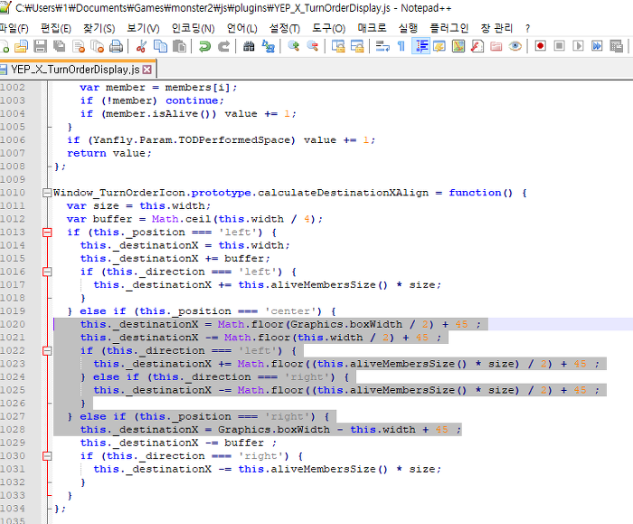
Task: Close the current file toolbar icon
Action: [79, 46]
